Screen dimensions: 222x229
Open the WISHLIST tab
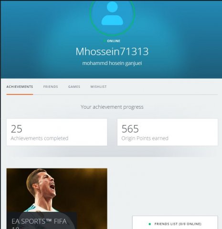tap(98, 87)
